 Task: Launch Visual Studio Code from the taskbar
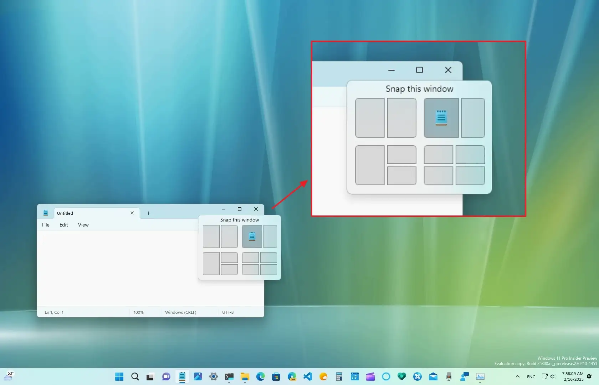[308, 376]
